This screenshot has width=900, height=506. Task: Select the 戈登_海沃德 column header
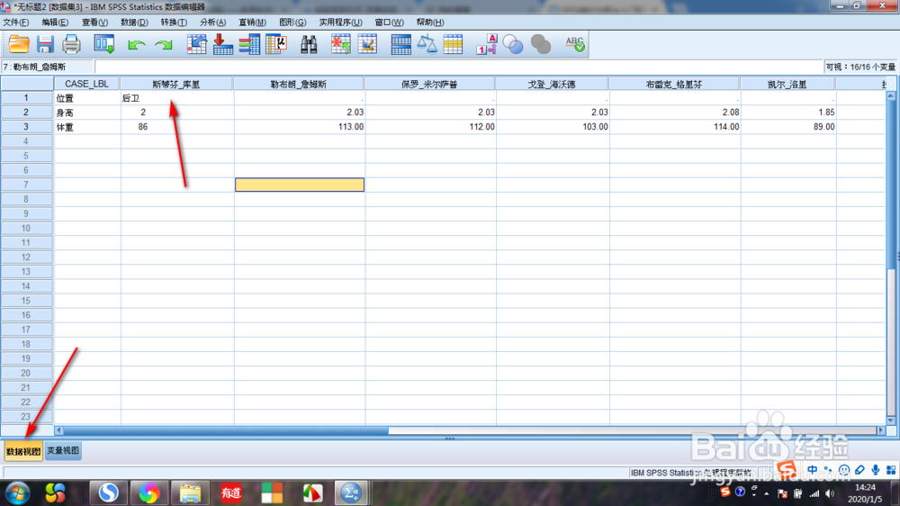tap(552, 84)
